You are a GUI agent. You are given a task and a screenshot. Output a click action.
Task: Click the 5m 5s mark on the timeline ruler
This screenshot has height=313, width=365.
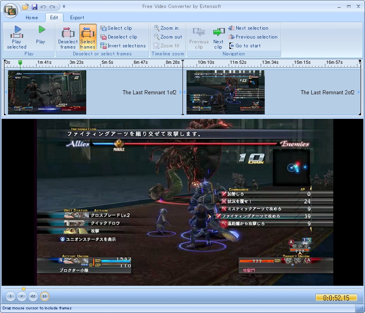(107, 62)
